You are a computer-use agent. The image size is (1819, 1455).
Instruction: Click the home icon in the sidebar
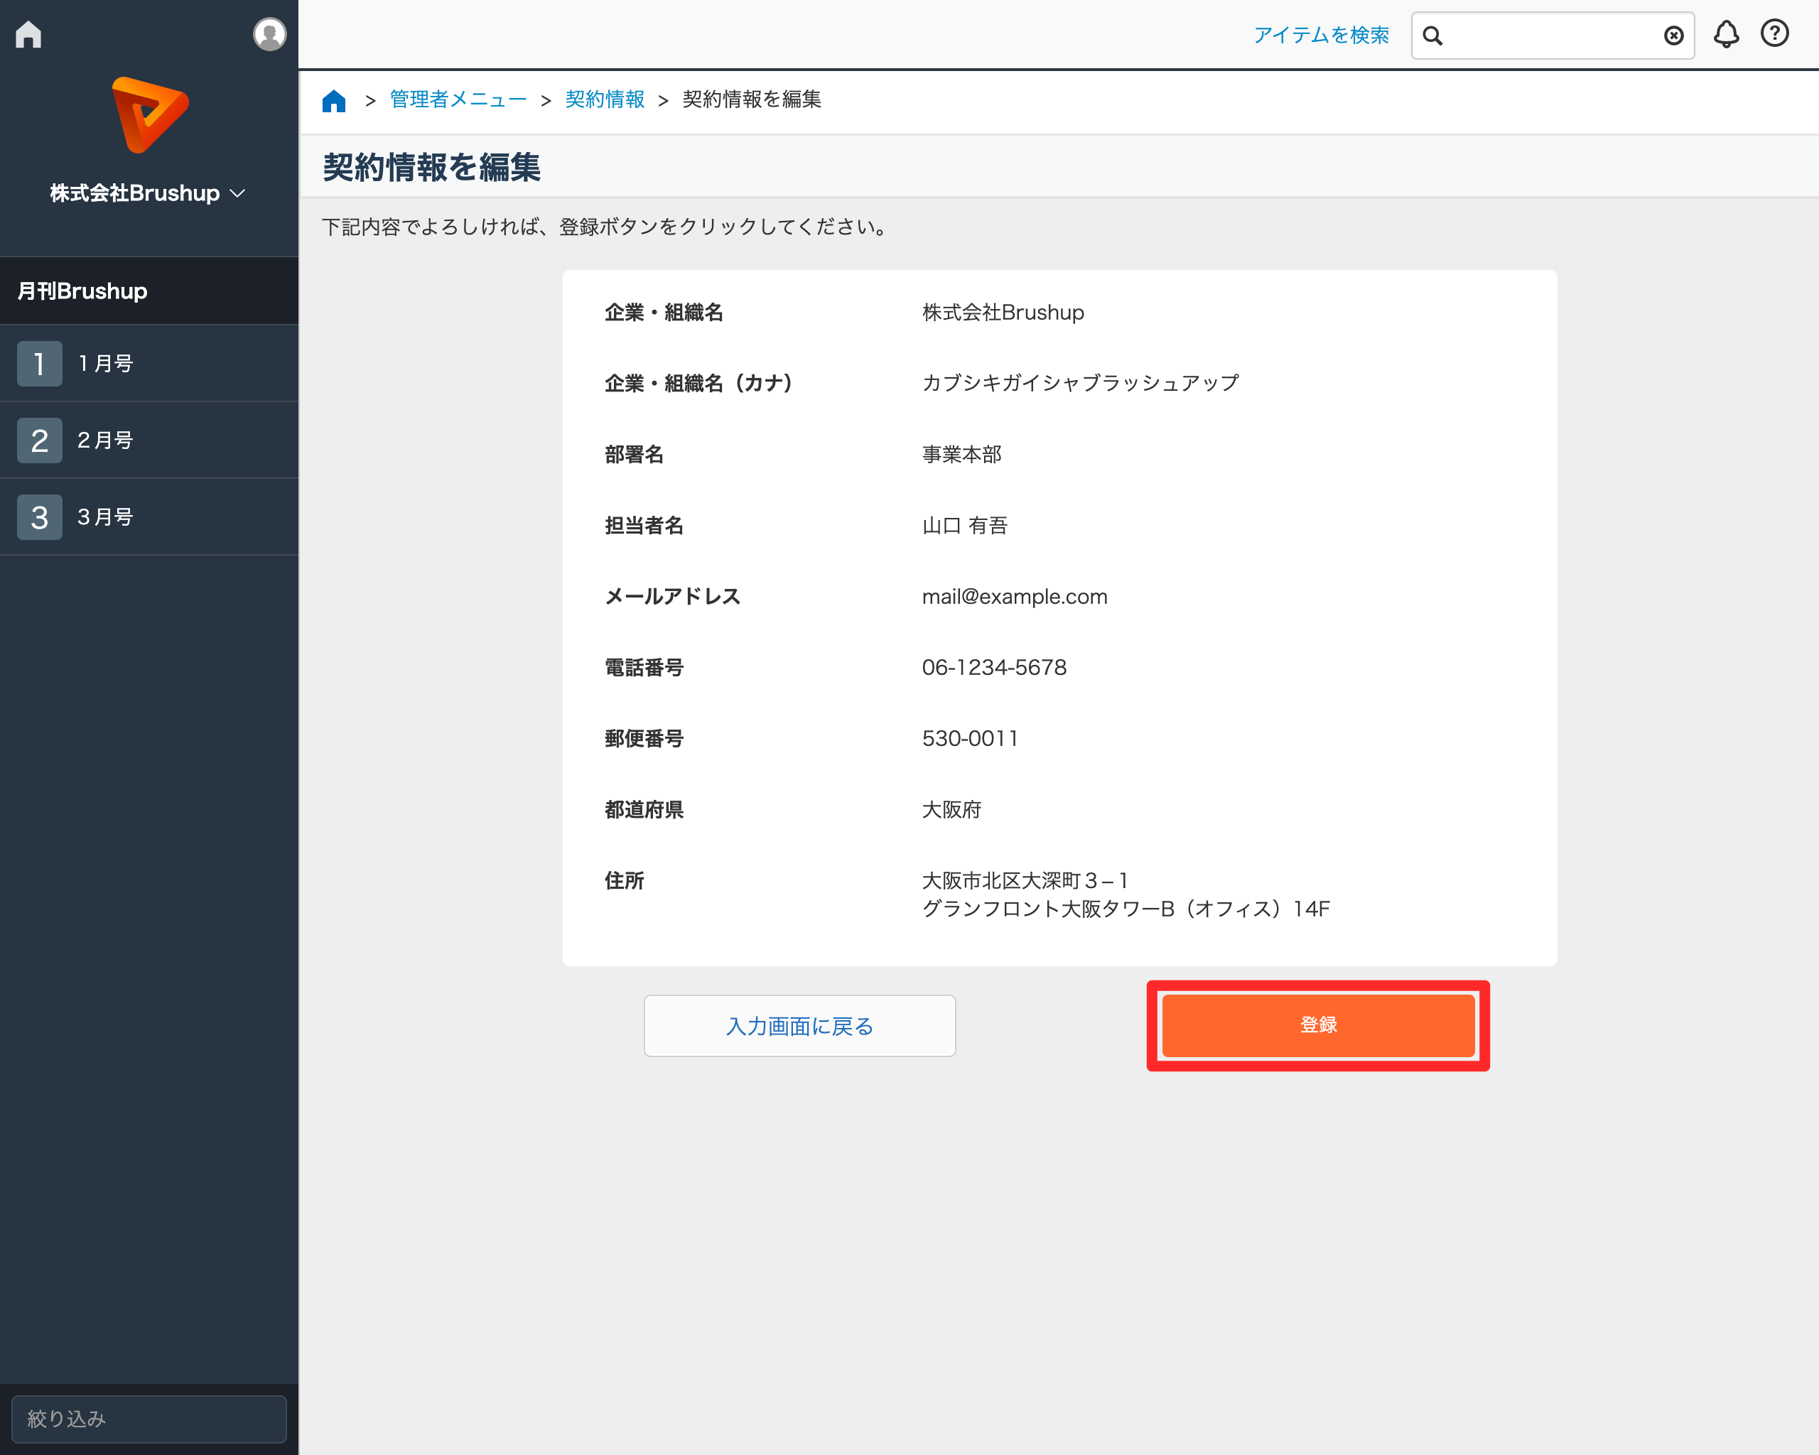click(x=28, y=35)
